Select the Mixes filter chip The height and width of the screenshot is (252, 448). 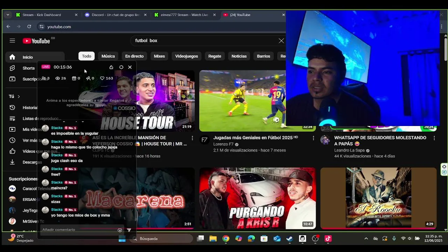pos(159,56)
